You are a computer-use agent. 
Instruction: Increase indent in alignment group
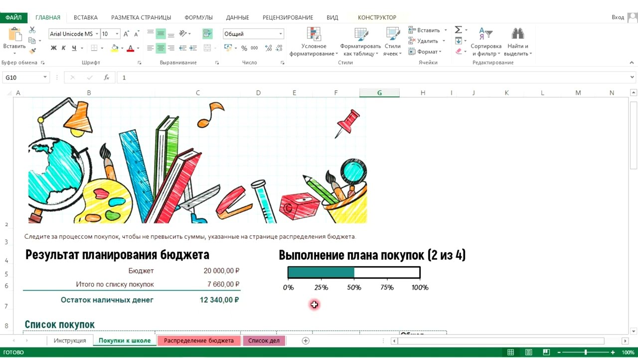click(192, 48)
